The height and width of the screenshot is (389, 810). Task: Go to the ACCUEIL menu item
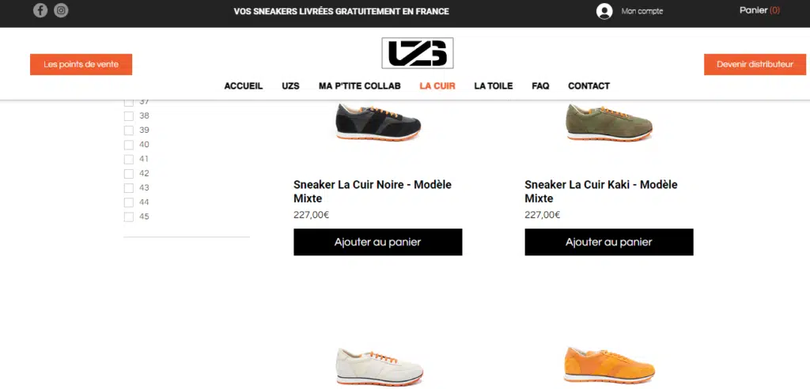tap(244, 85)
